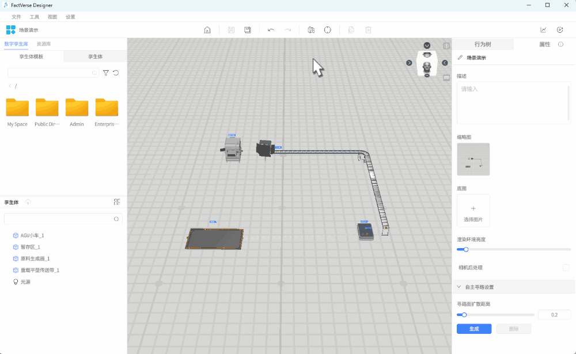Click the view cube's right-side arrow
The width and height of the screenshot is (576, 354).
[445, 63]
